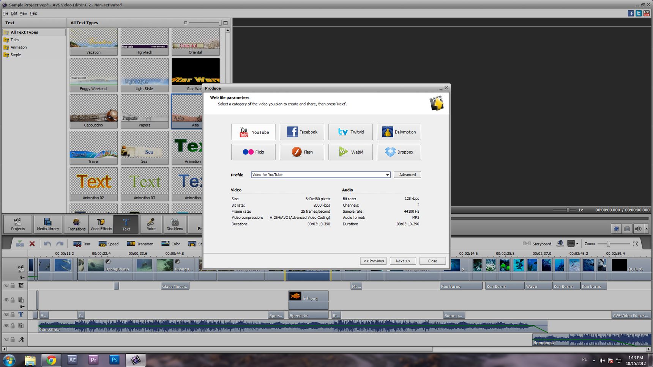Open the Edit menu
The height and width of the screenshot is (367, 653).
14,13
